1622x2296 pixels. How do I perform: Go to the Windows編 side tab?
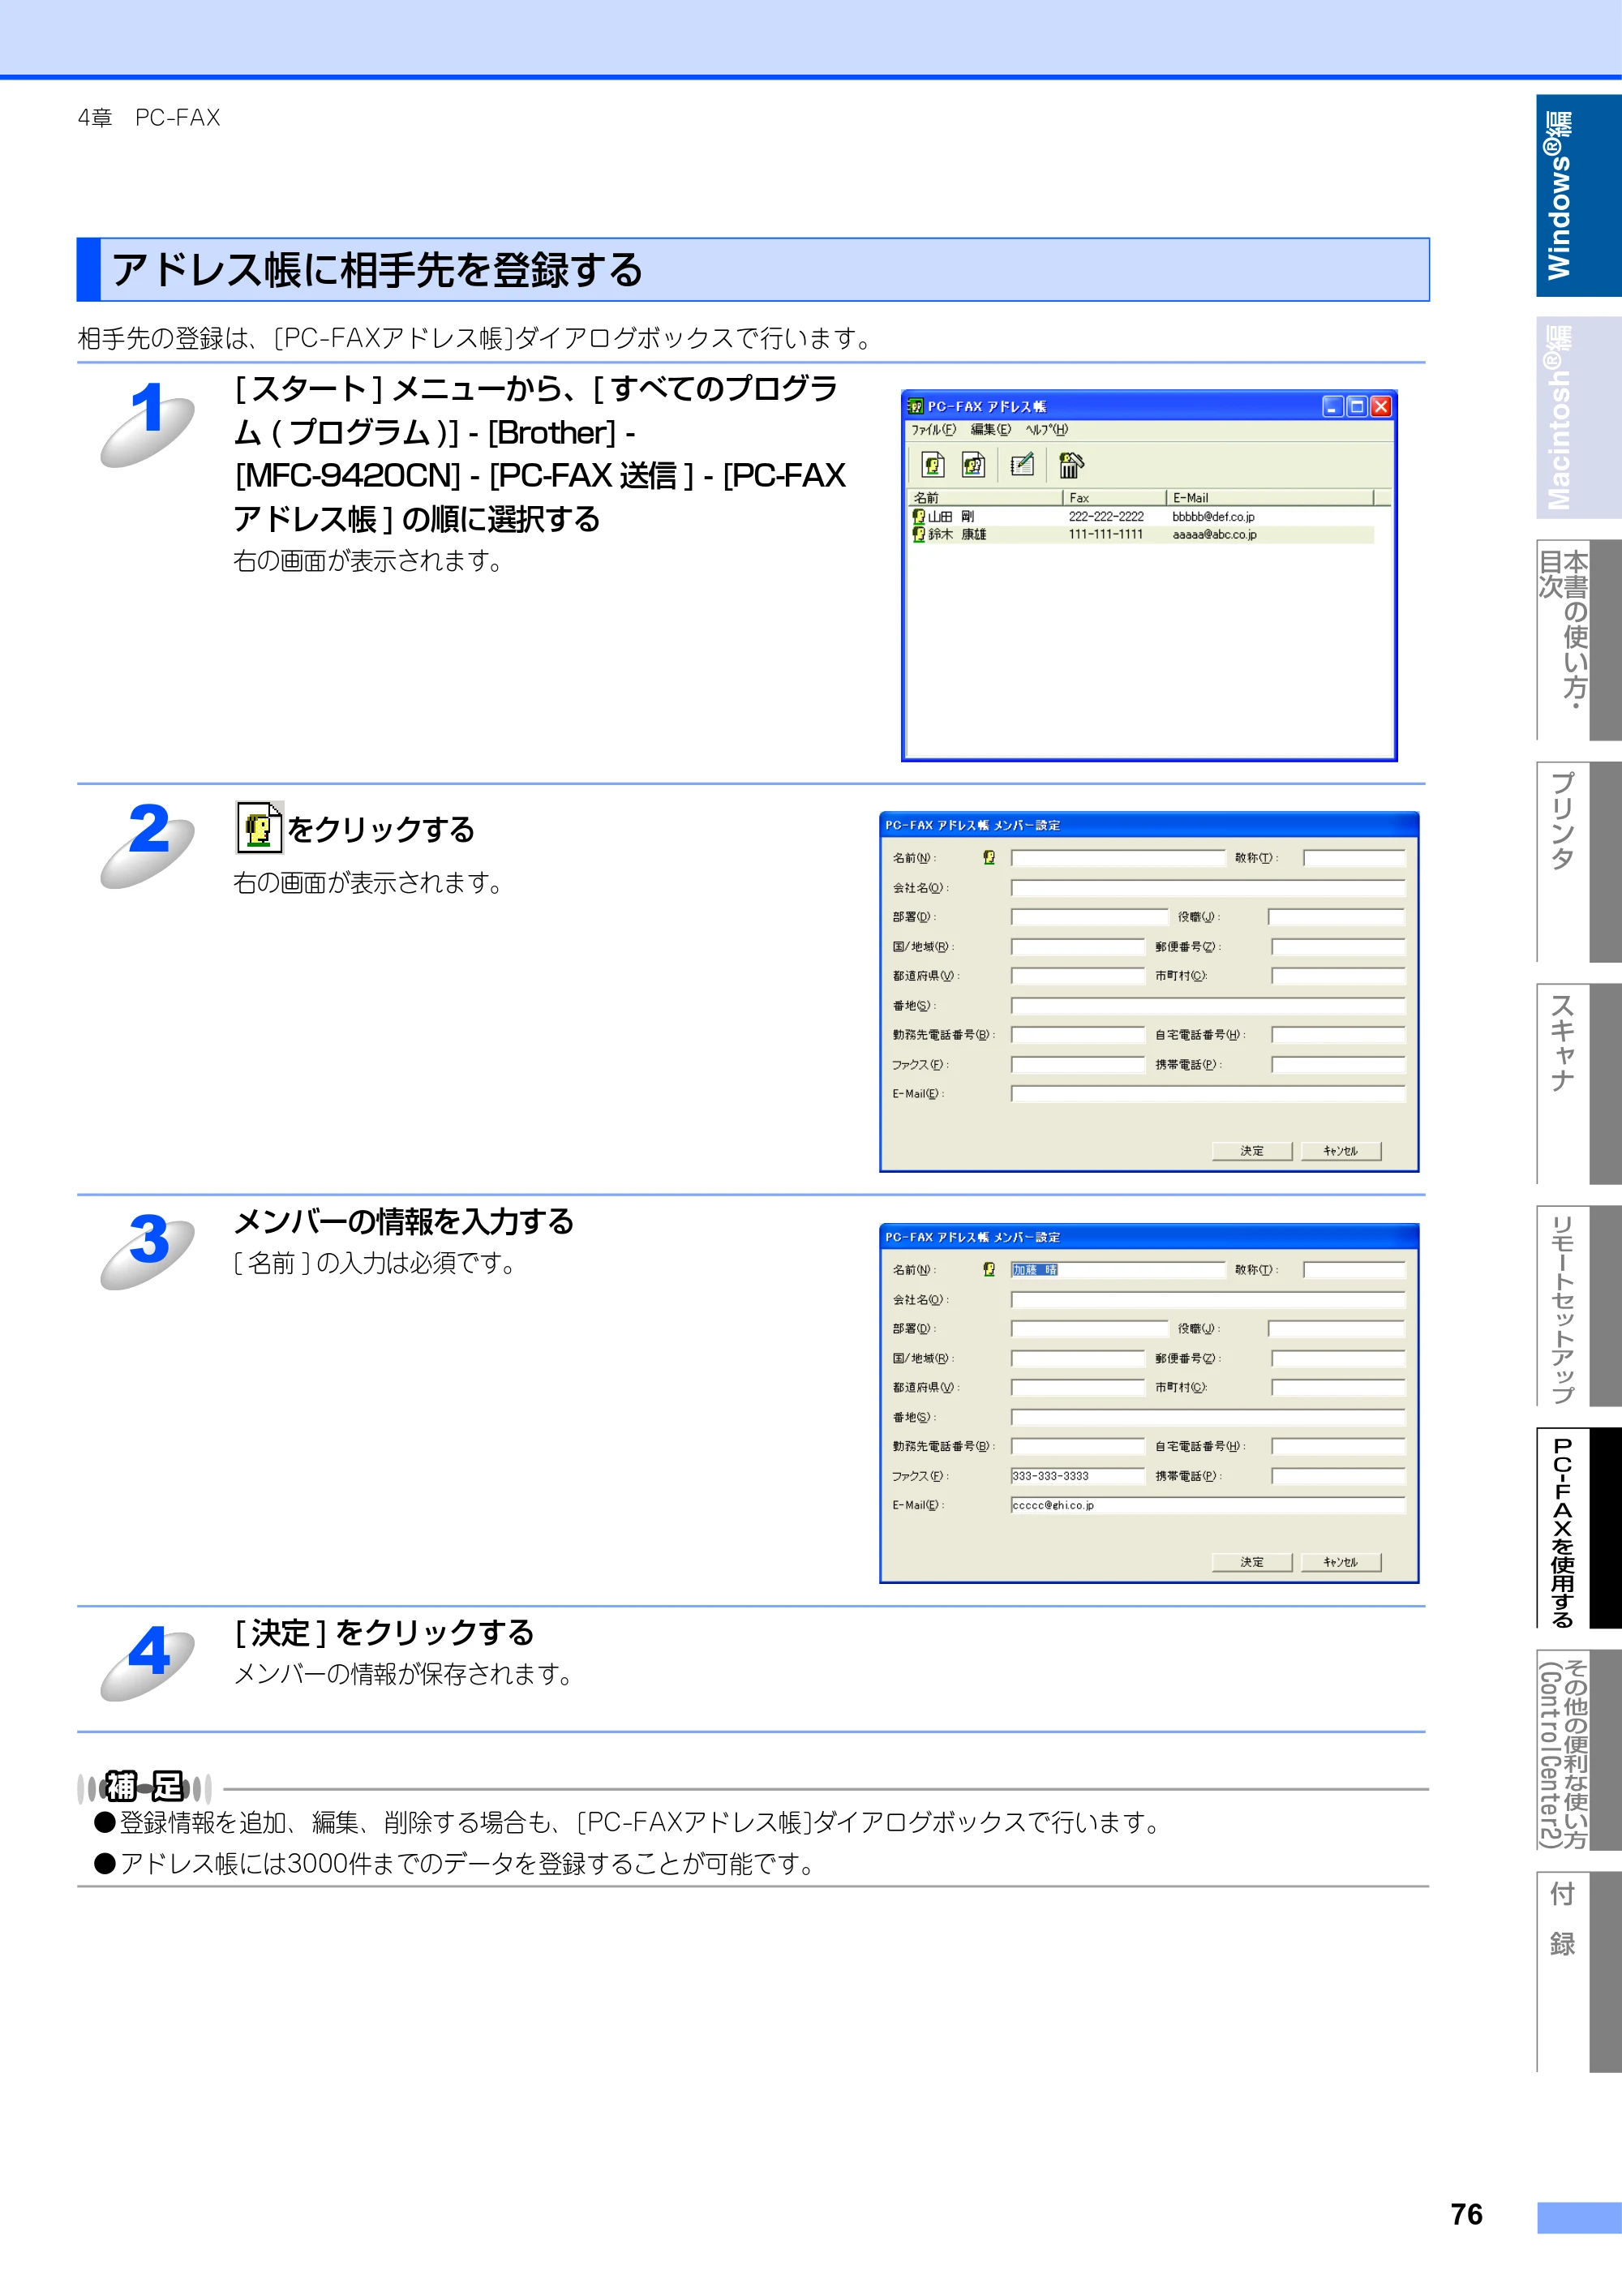(1578, 195)
